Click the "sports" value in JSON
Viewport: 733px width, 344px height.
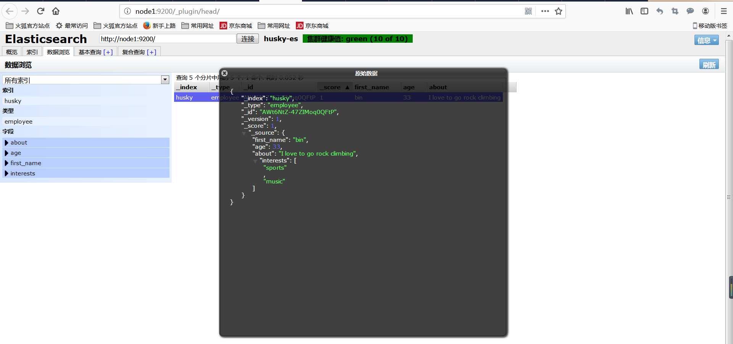click(x=275, y=167)
